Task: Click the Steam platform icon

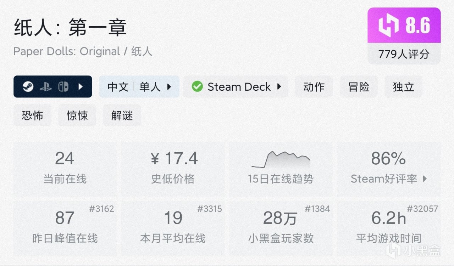Action: click(28, 87)
